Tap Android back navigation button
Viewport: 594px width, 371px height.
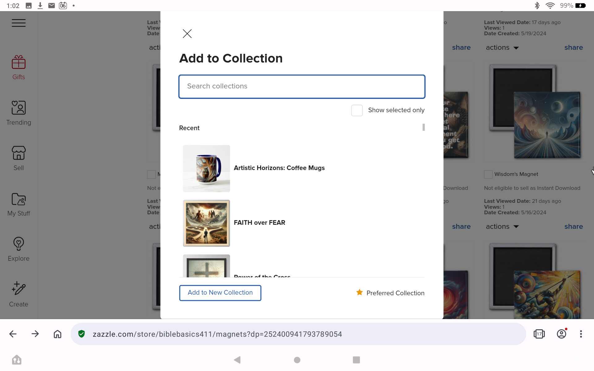tap(237, 360)
